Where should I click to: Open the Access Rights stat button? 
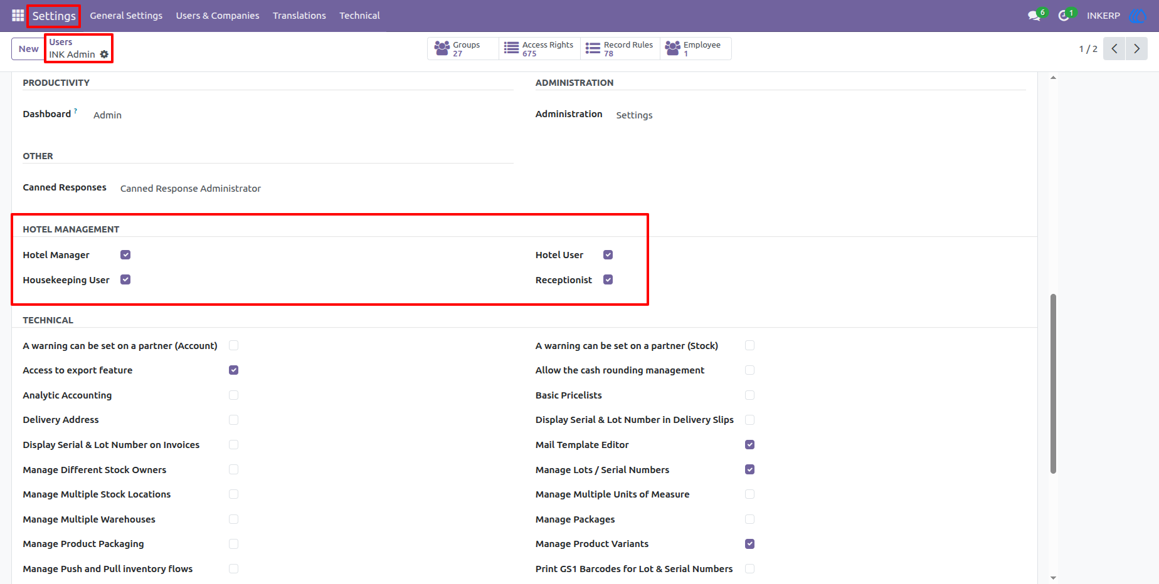(x=540, y=49)
